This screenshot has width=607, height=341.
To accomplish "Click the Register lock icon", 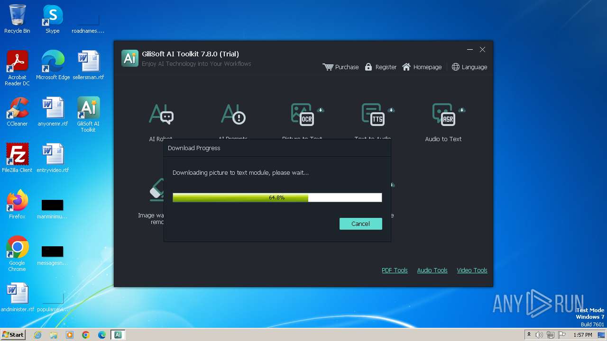I will tap(368, 67).
